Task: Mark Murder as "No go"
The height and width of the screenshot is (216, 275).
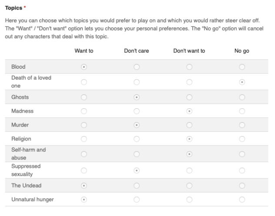Action: 242,125
